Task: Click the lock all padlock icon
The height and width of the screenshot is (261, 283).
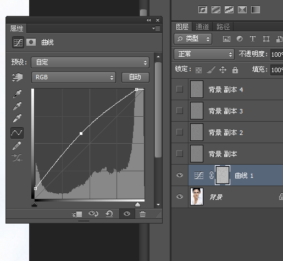Action: tap(235, 70)
